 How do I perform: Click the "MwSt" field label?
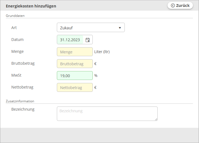click(x=16, y=75)
